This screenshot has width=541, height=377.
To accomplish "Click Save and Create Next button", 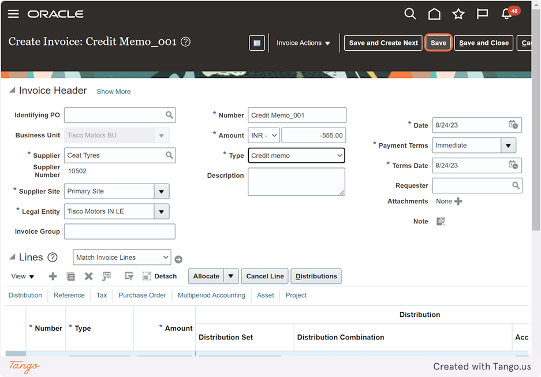I will [383, 43].
